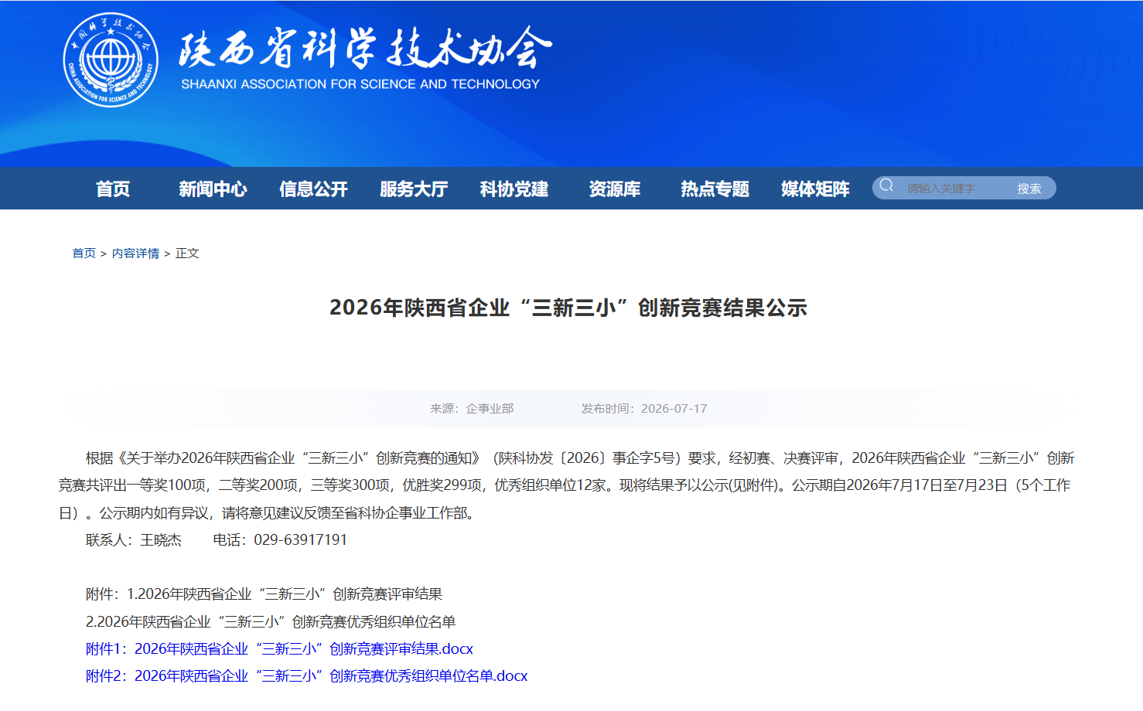Click the search magnifier icon
Screen dimensions: 1143x711
886,185
